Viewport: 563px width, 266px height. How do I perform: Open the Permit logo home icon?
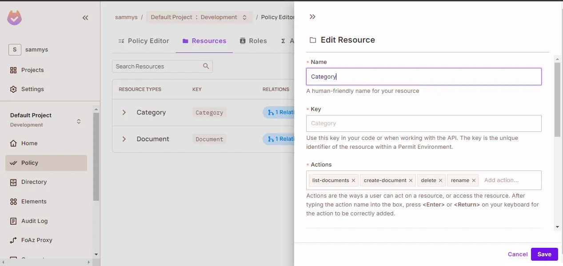(14, 18)
